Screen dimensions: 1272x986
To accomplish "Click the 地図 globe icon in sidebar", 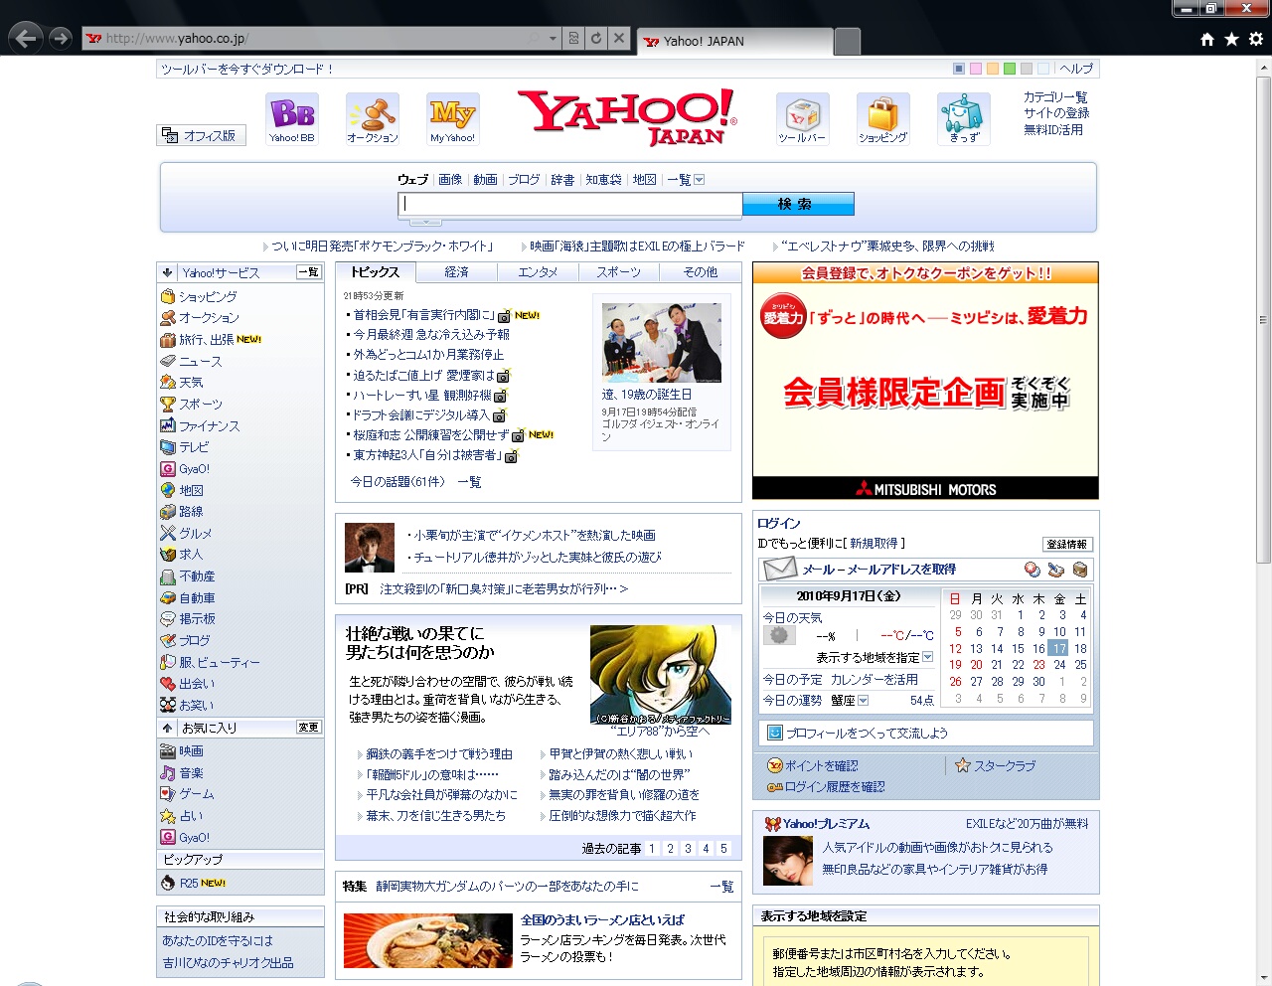I will 168,490.
